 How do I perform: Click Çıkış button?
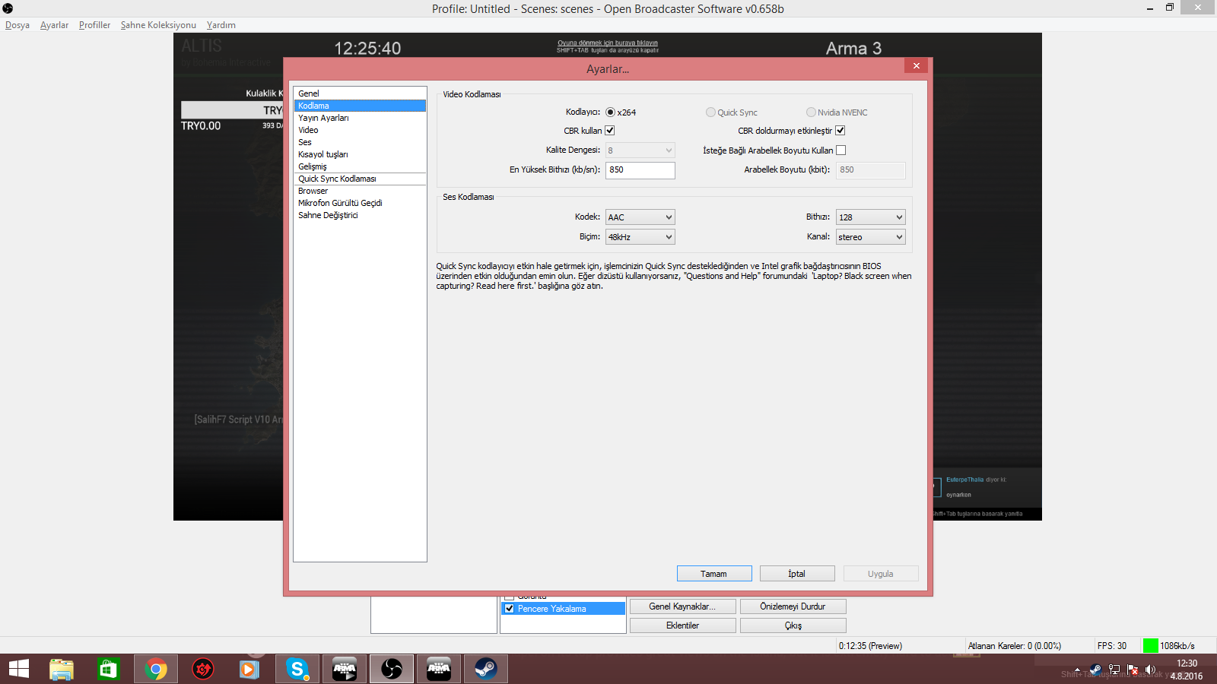793,625
